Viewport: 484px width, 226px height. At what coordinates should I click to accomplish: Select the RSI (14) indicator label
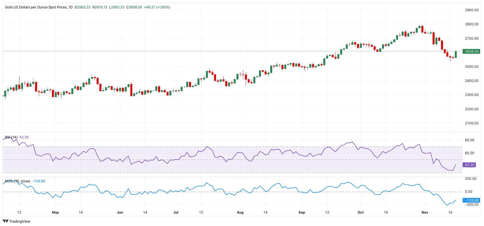[x=11, y=137]
